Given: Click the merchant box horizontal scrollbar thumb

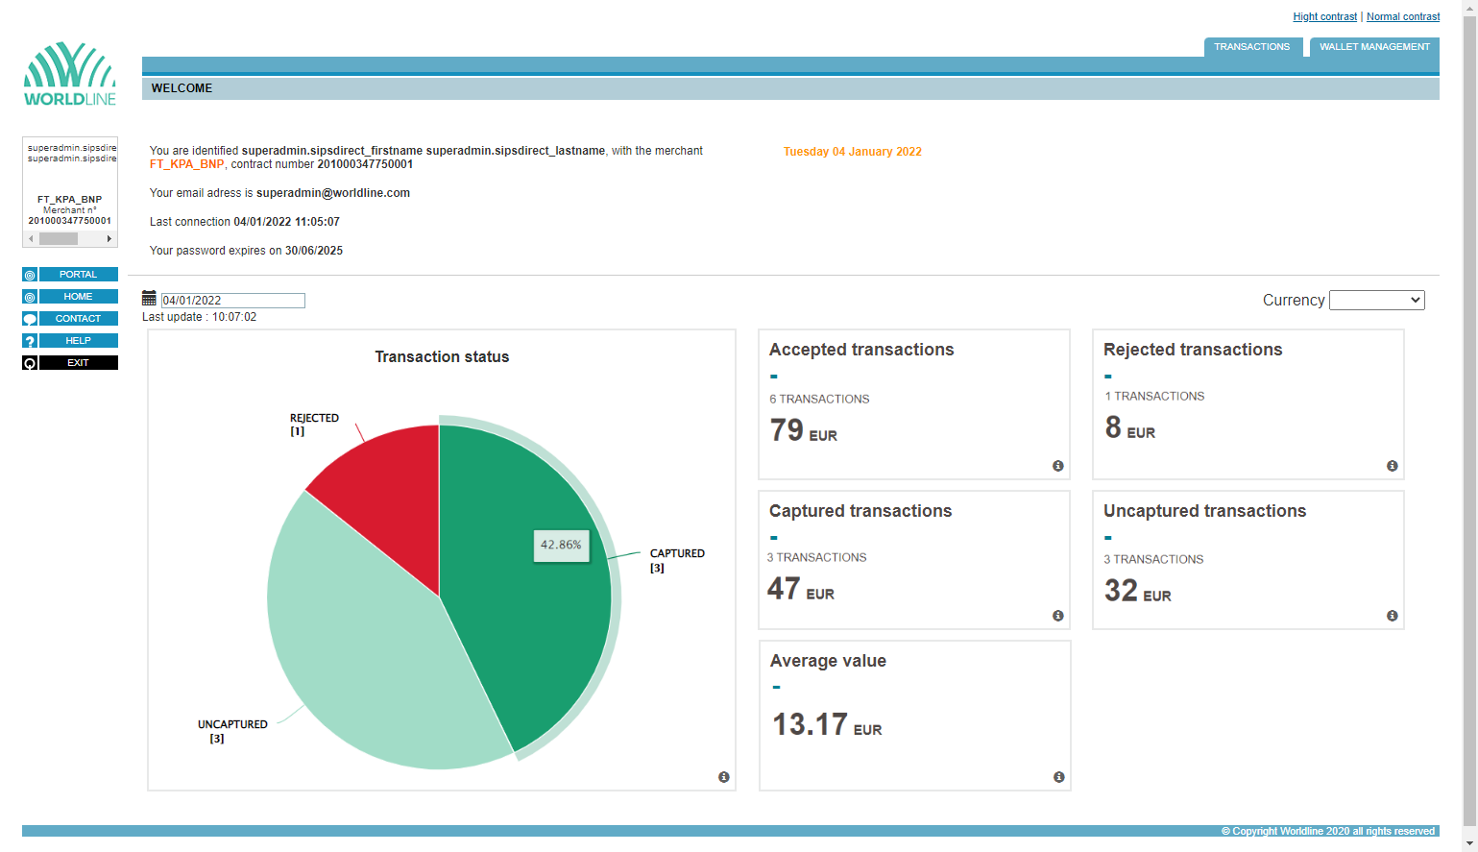Looking at the screenshot, I should [59, 239].
